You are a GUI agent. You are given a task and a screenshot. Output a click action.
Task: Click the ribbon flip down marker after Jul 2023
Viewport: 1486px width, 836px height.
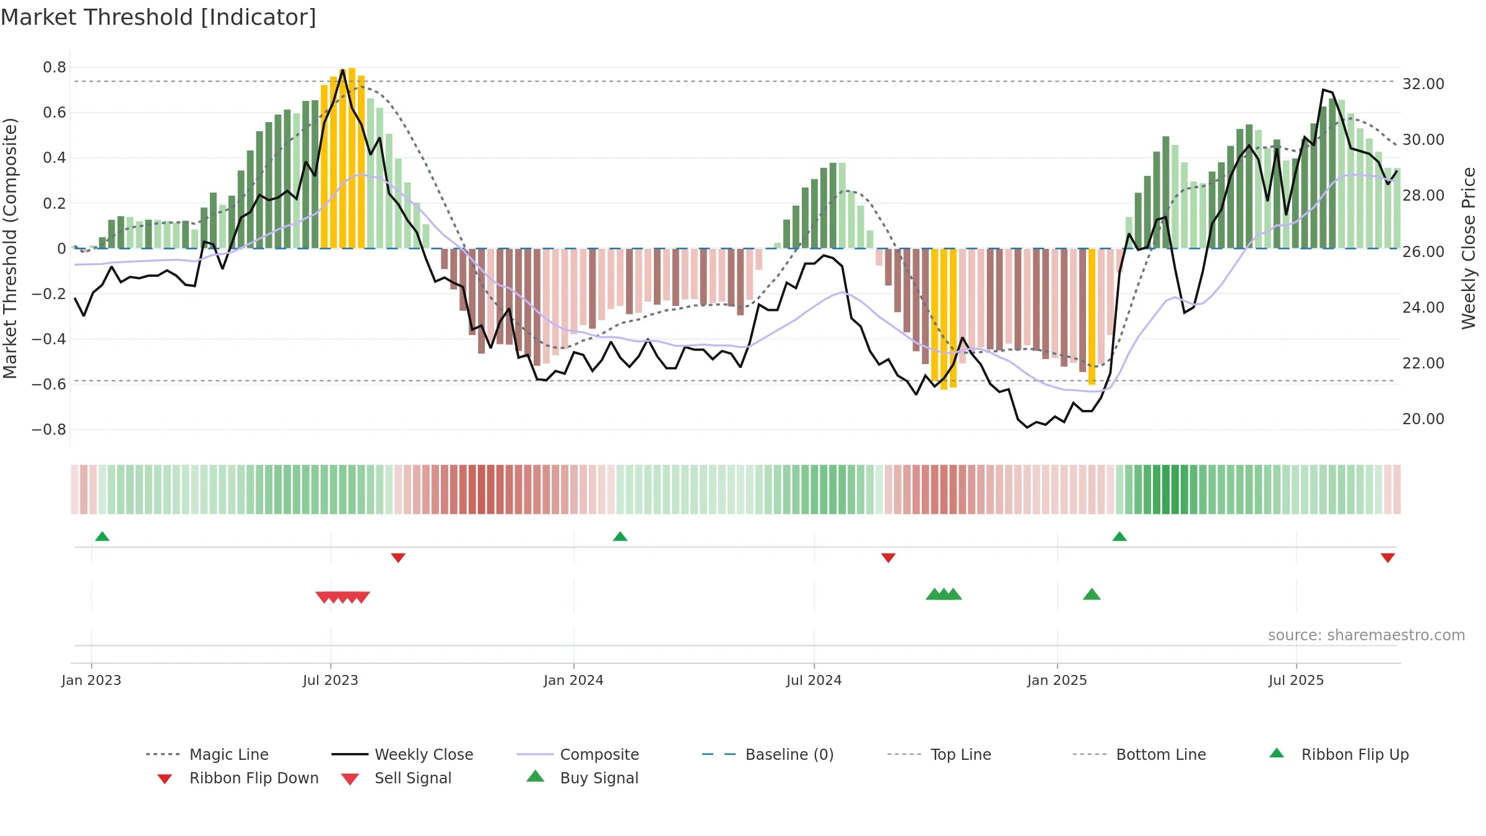pyautogui.click(x=398, y=558)
